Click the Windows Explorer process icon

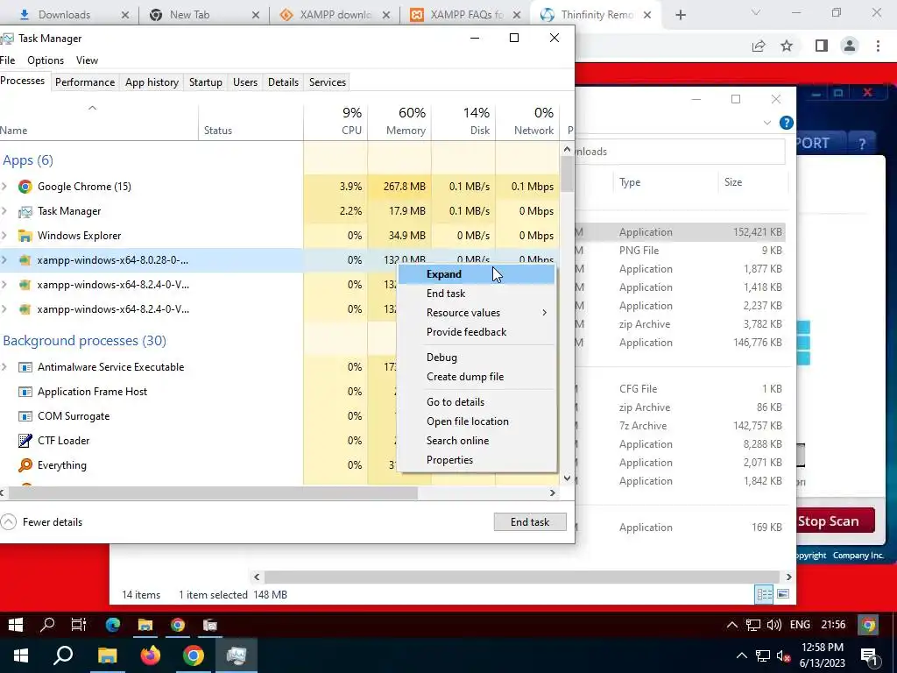[x=25, y=236]
